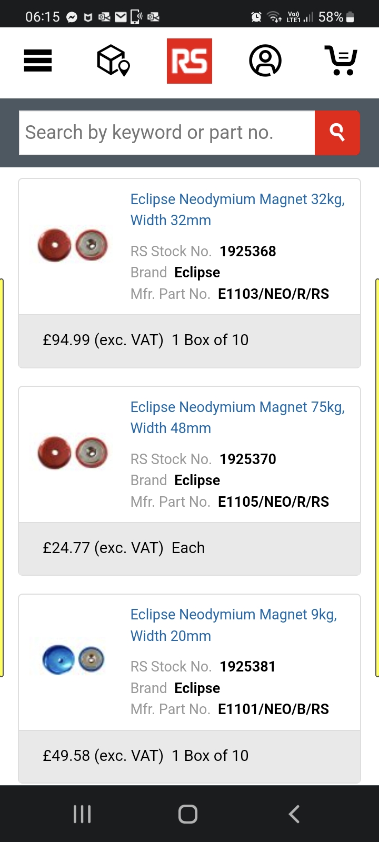Open Eclipse Neodymium Magnet 32kg product link
Screen dimensions: 379x842
point(237,209)
